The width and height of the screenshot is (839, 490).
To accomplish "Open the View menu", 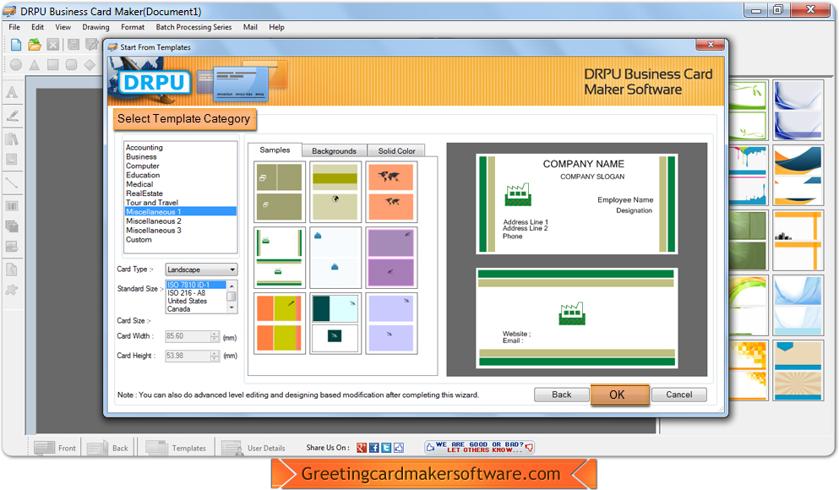I will coord(63,27).
